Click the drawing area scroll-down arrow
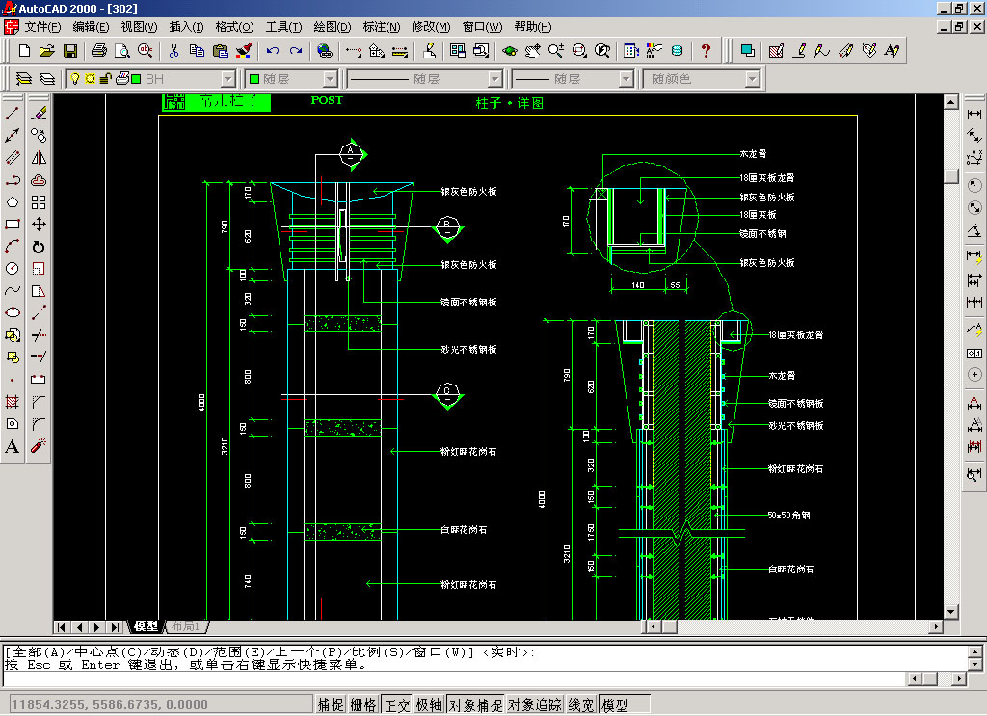This screenshot has width=987, height=716. [x=951, y=612]
